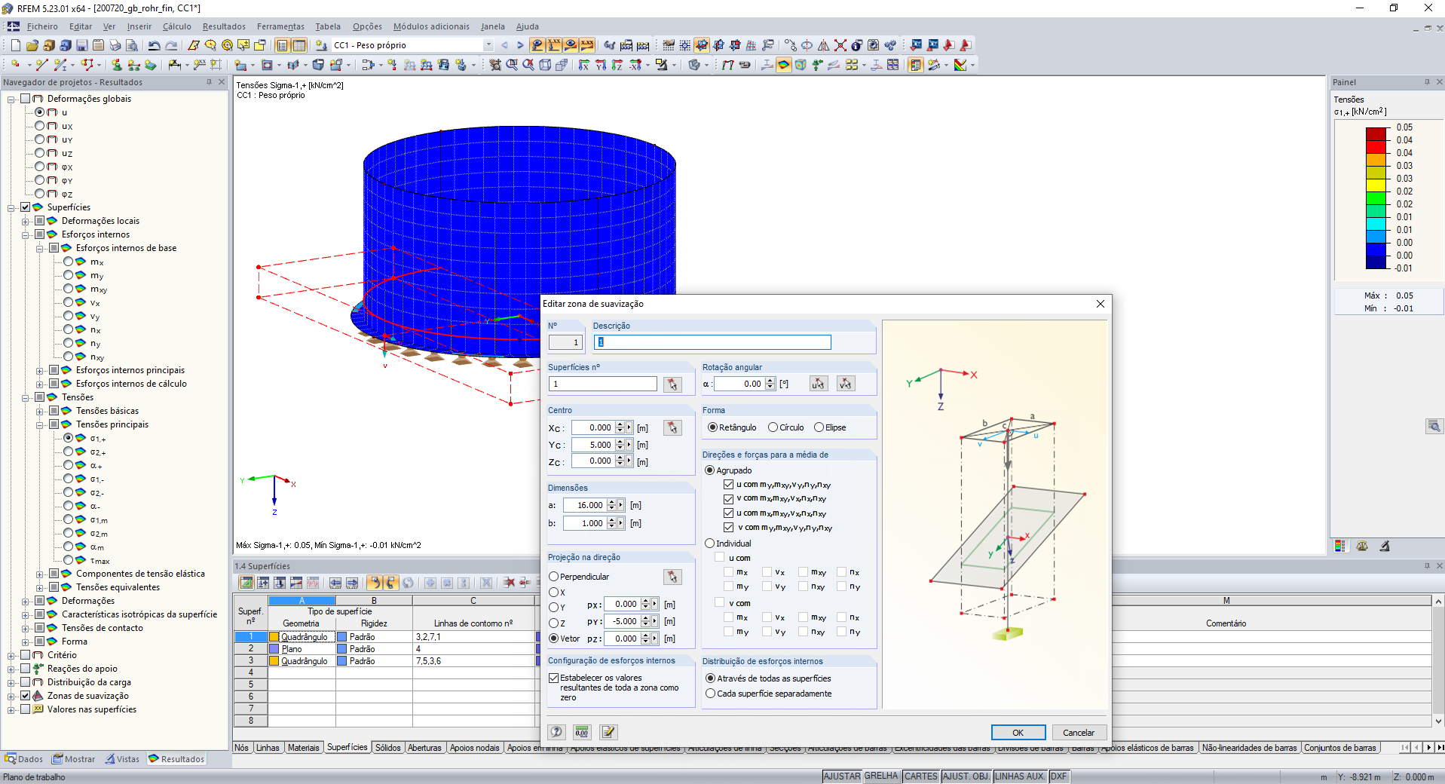Click the surface pick icon next to Superfícies nº

point(672,384)
